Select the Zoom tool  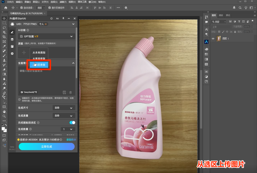coord(4,116)
